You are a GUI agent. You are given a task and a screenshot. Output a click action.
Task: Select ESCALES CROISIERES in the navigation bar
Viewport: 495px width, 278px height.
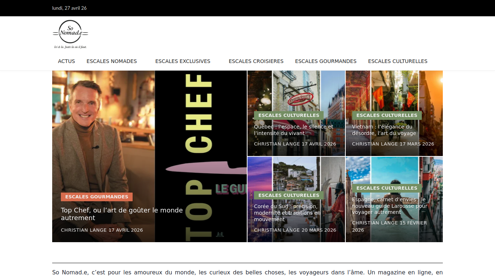[x=256, y=61]
